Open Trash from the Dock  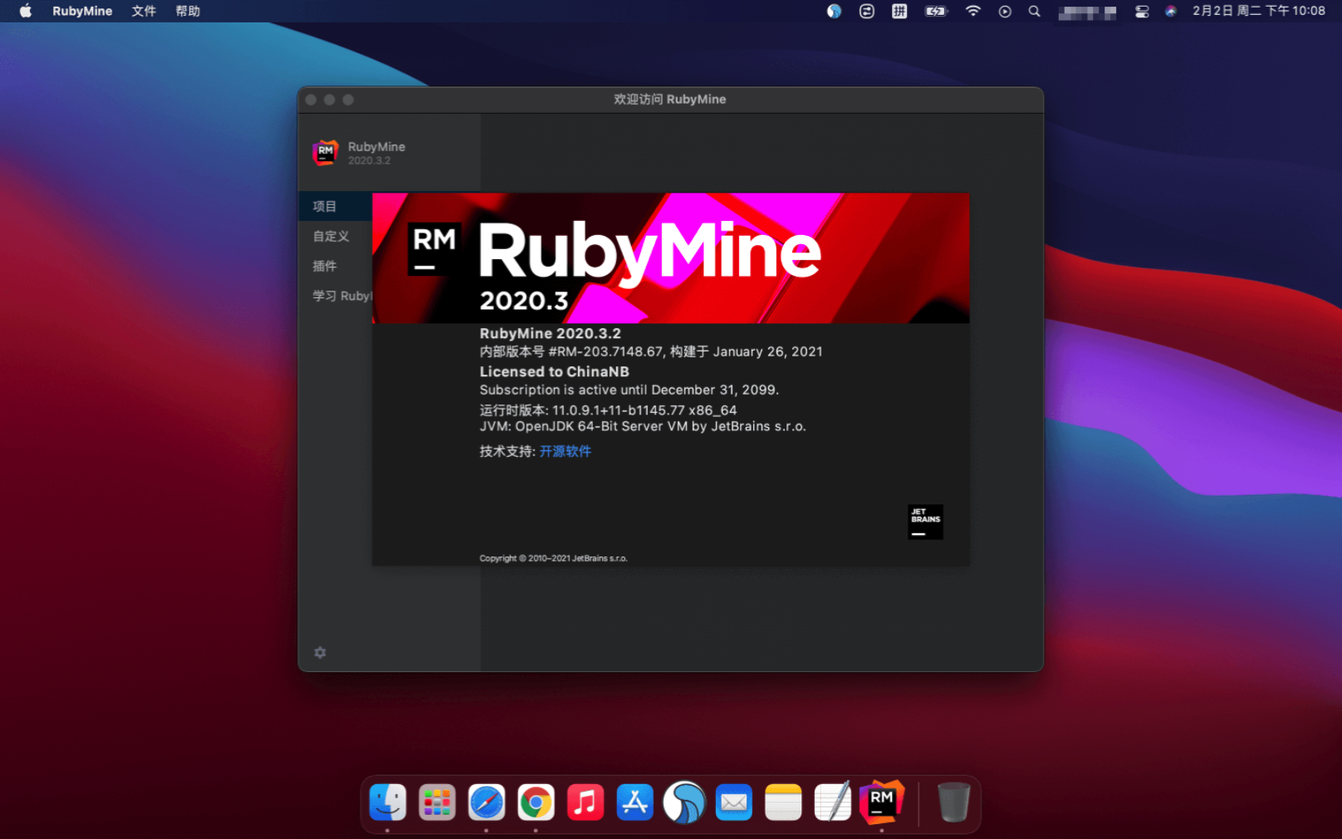click(x=953, y=802)
